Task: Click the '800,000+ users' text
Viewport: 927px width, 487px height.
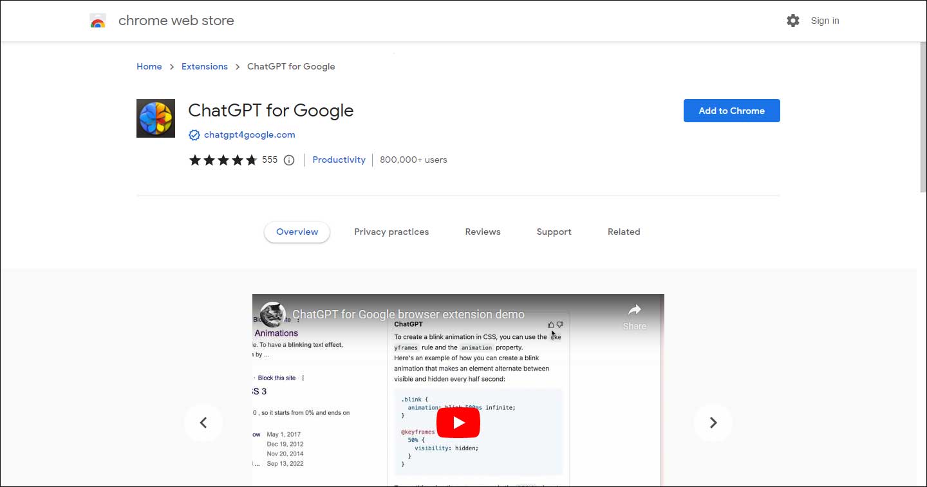Action: [x=413, y=160]
